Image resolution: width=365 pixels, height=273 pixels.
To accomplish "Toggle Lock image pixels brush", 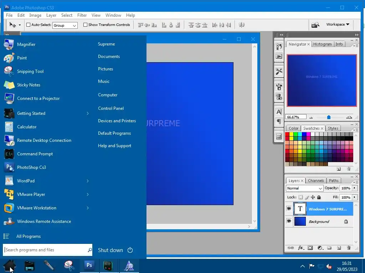I will click(x=307, y=197).
